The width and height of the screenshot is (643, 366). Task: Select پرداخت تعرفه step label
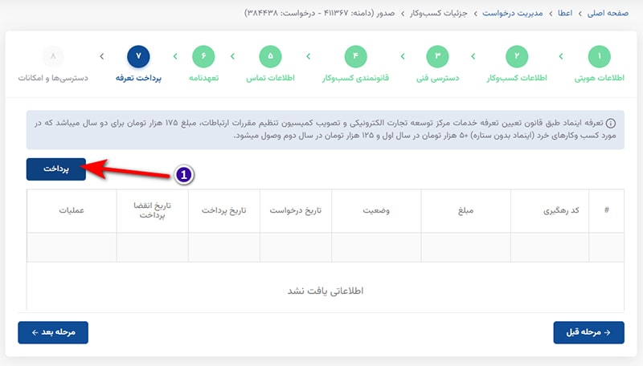(x=138, y=78)
